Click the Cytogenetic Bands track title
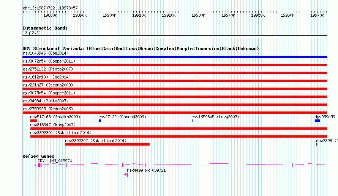Viewport: 338px width, 196px height. [x=45, y=28]
